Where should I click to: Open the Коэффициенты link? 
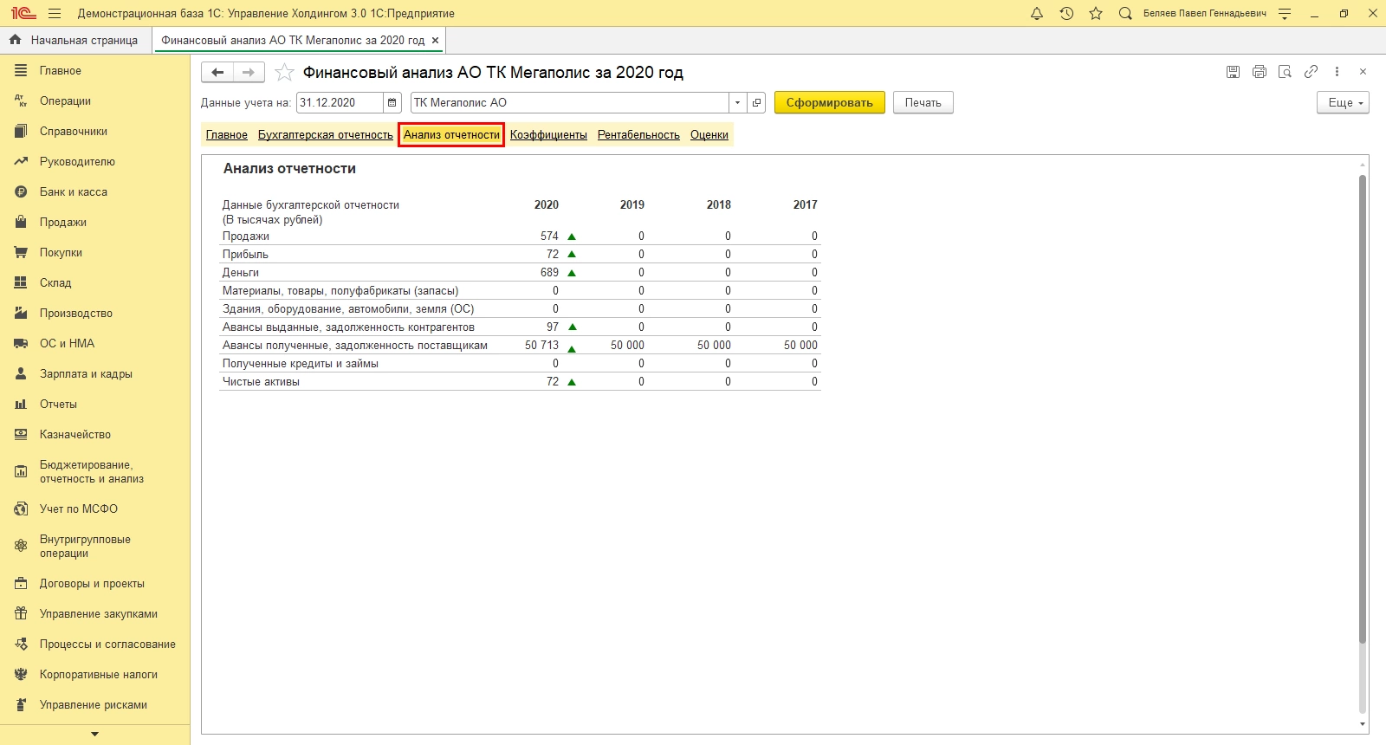click(x=548, y=135)
